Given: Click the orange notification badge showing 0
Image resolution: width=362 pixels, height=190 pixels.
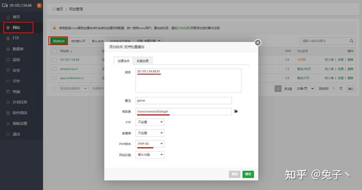Looking at the screenshot, I should point(39,5).
